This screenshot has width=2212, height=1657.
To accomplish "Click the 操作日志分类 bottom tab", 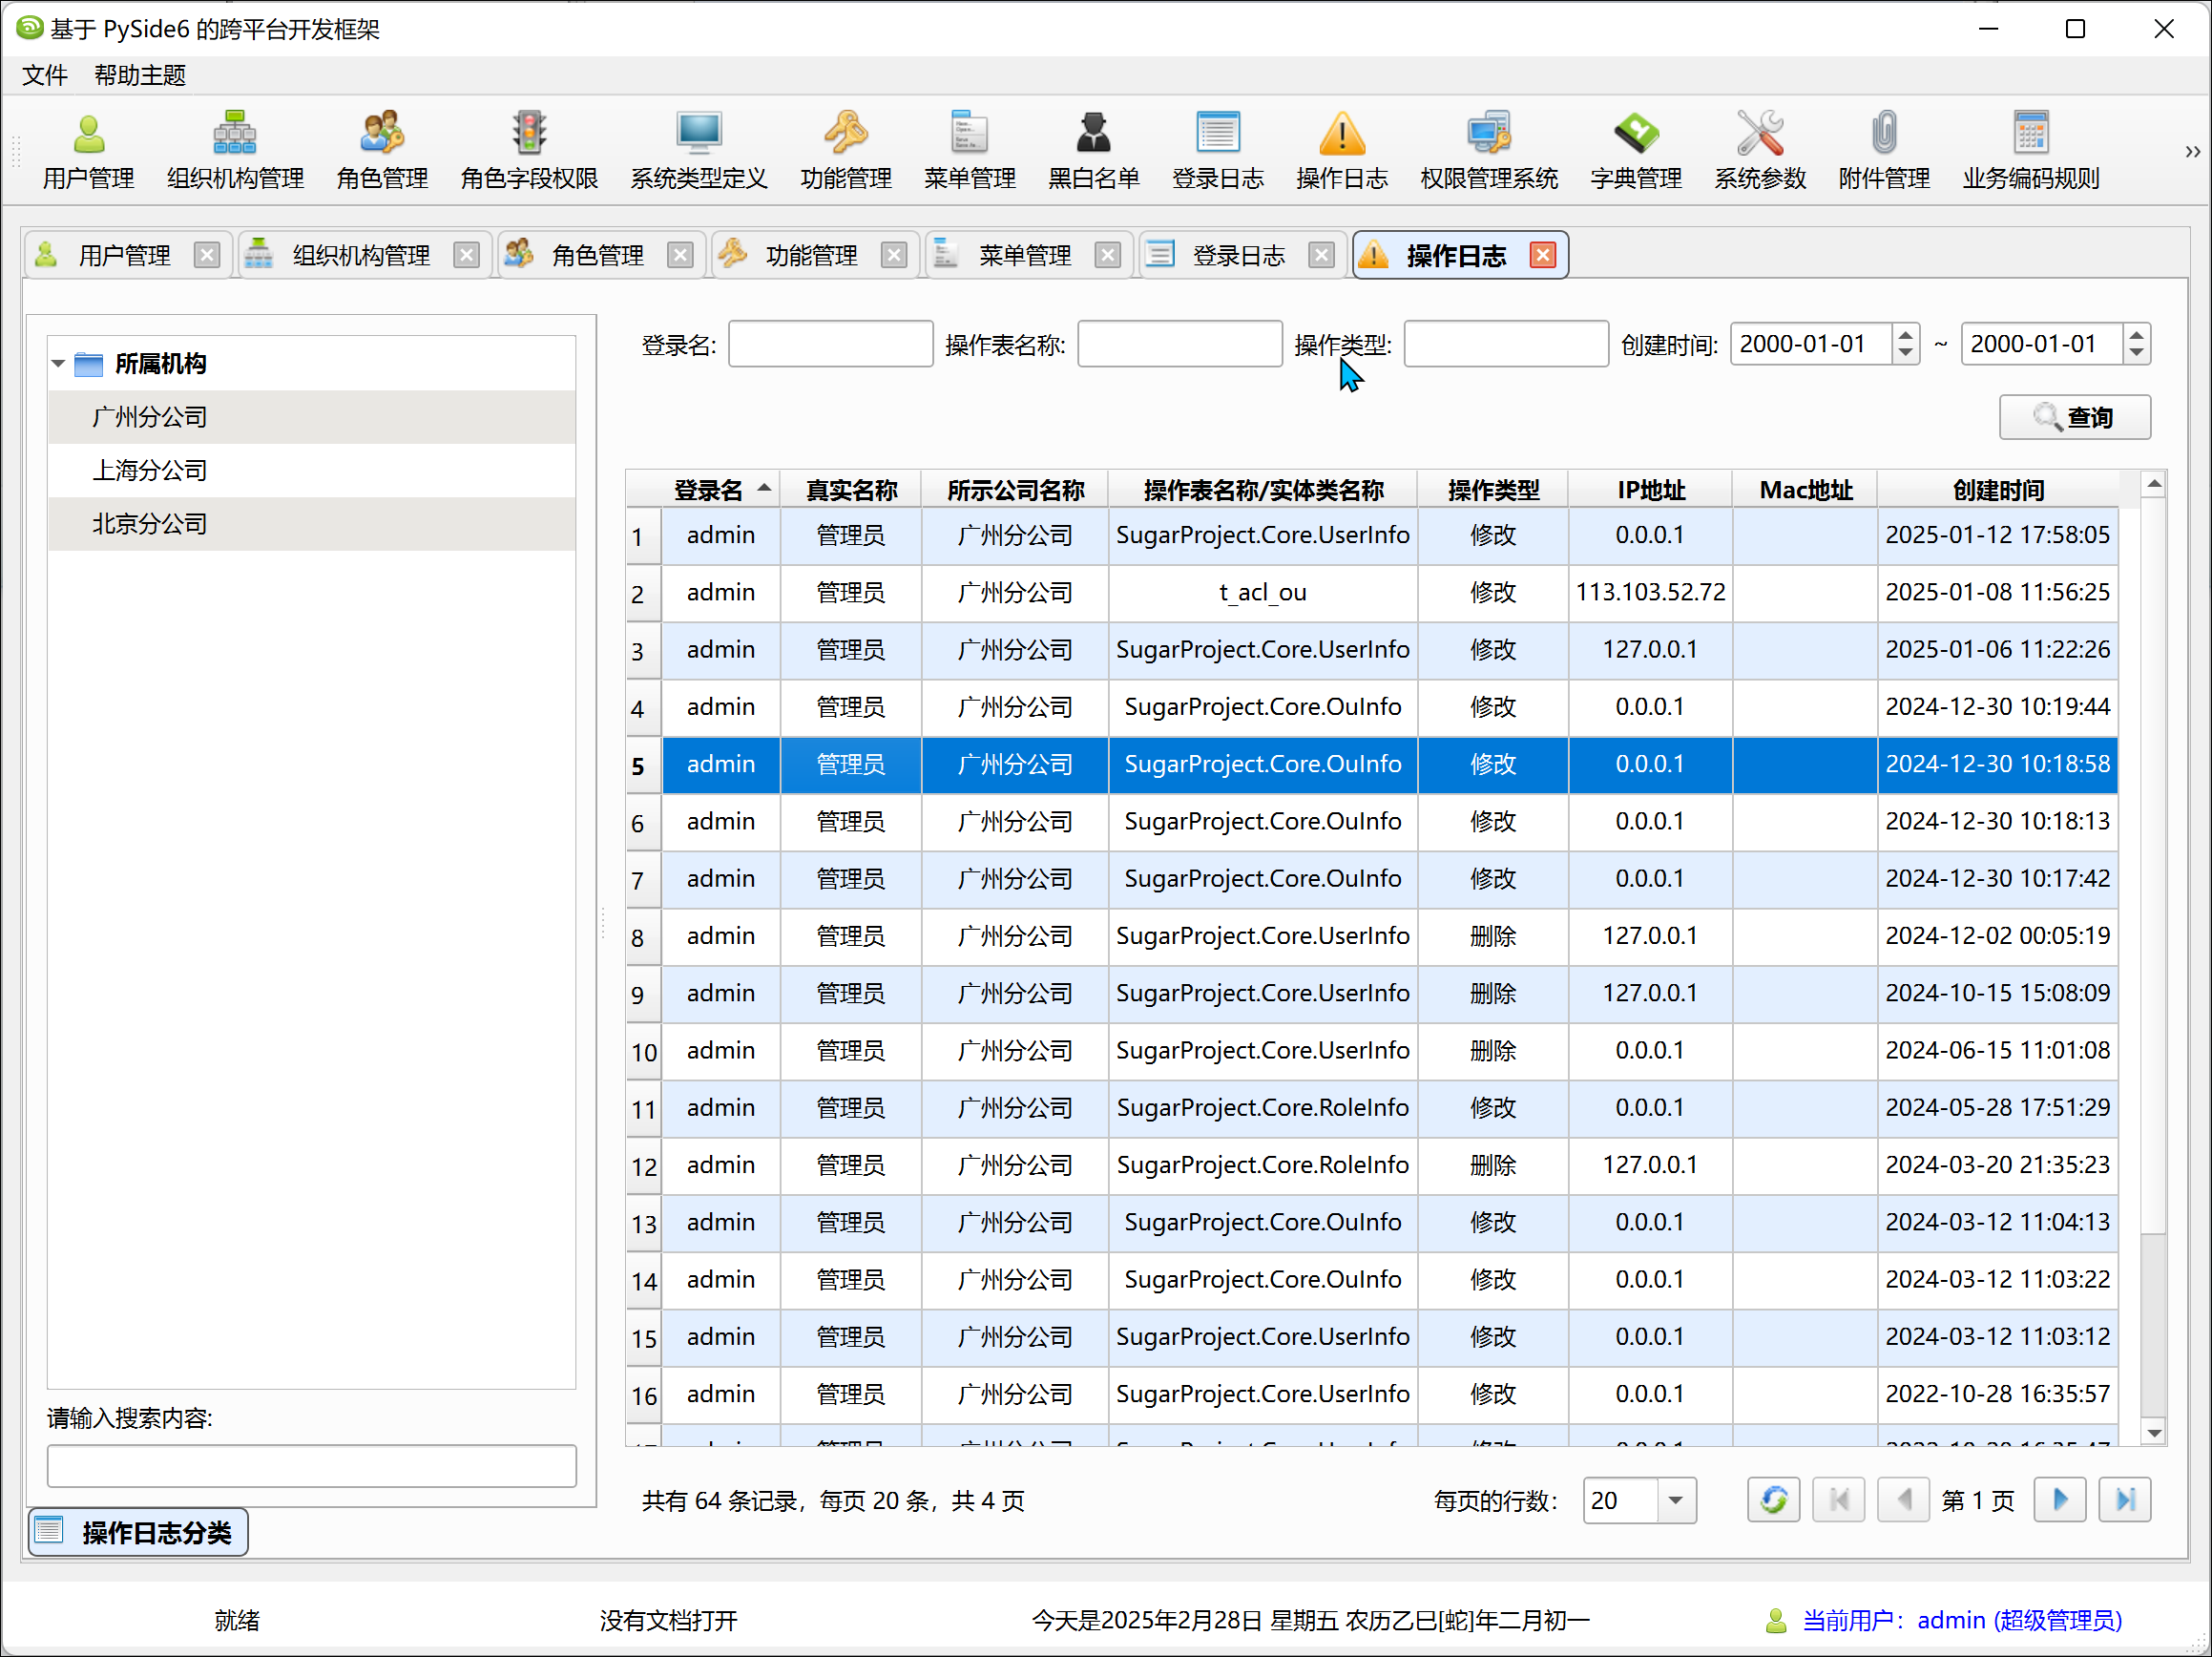I will (x=138, y=1532).
